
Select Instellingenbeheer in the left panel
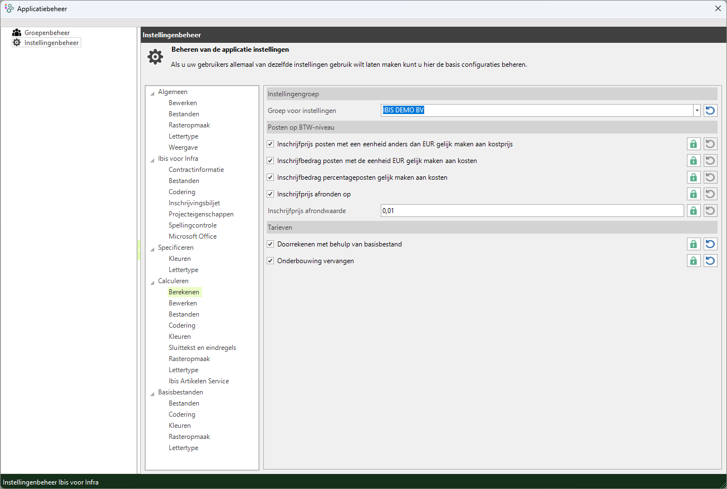pyautogui.click(x=51, y=43)
